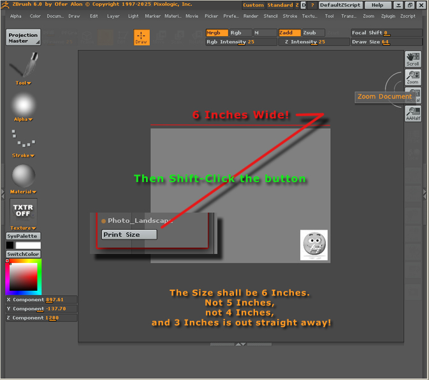Adjust the Z Intensity slider

point(314,42)
